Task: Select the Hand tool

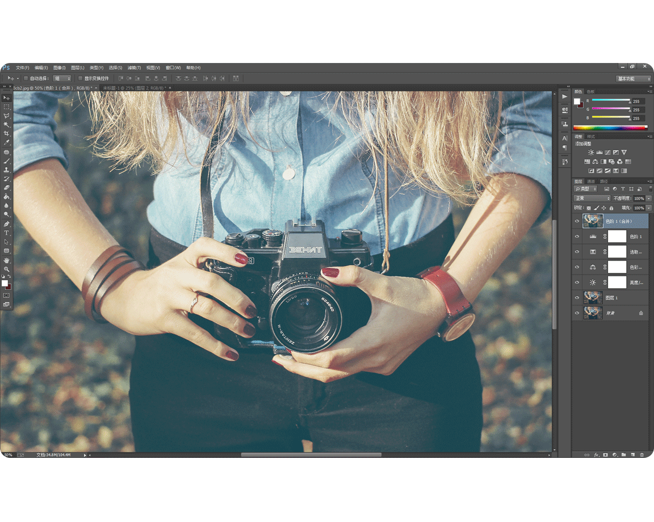Action: [6, 260]
